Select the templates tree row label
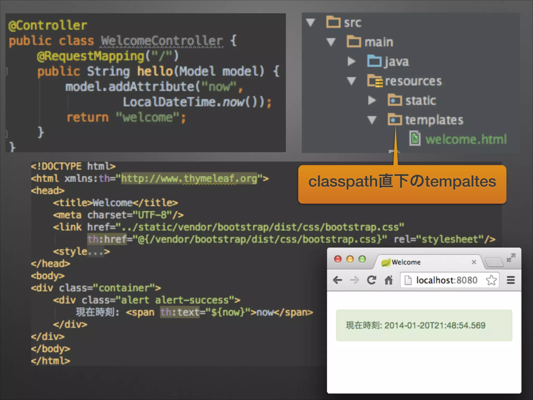This screenshot has height=400, width=533. pos(434,120)
